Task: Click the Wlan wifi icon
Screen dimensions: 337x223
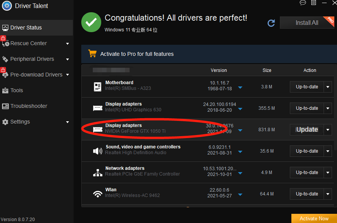Action: point(98,194)
